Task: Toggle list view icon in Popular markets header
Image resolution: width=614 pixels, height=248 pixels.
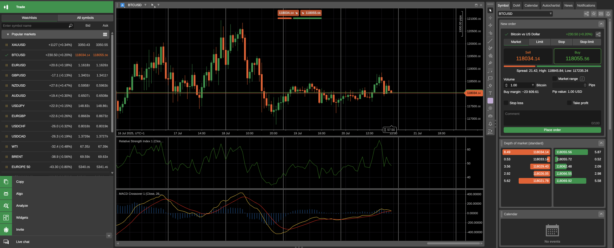Action: click(x=105, y=34)
